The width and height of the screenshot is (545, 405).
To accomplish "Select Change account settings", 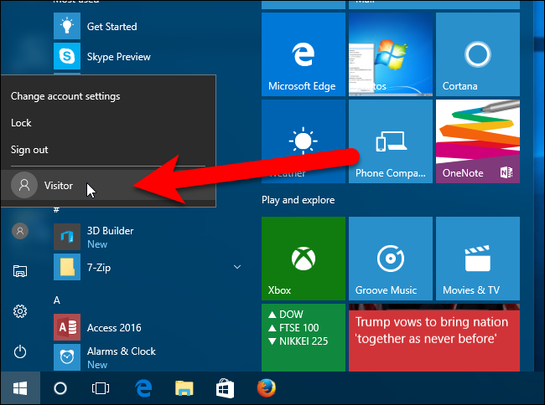I will [65, 96].
